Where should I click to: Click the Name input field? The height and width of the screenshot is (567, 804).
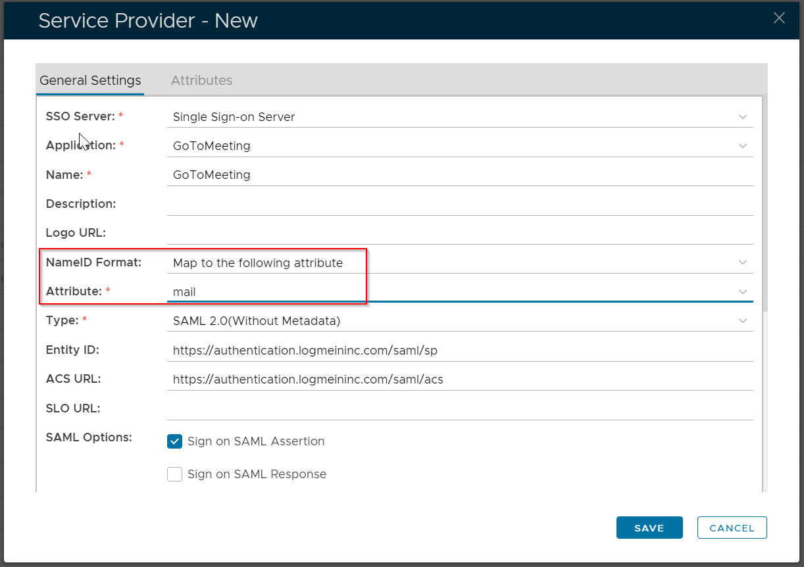pyautogui.click(x=459, y=175)
